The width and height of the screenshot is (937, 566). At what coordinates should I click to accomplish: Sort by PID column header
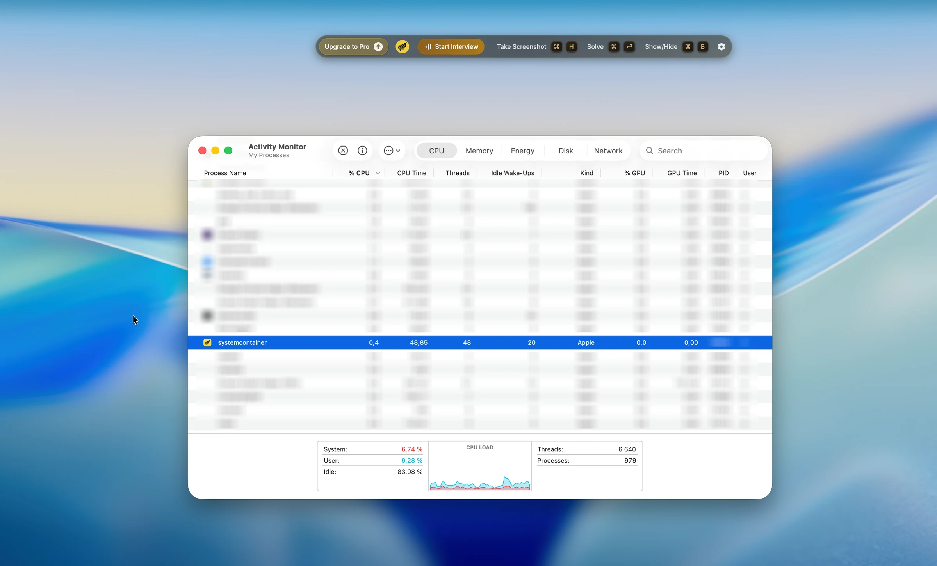723,173
